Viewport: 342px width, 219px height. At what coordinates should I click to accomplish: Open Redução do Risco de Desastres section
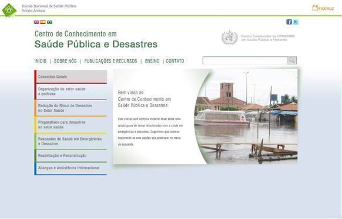71,108
